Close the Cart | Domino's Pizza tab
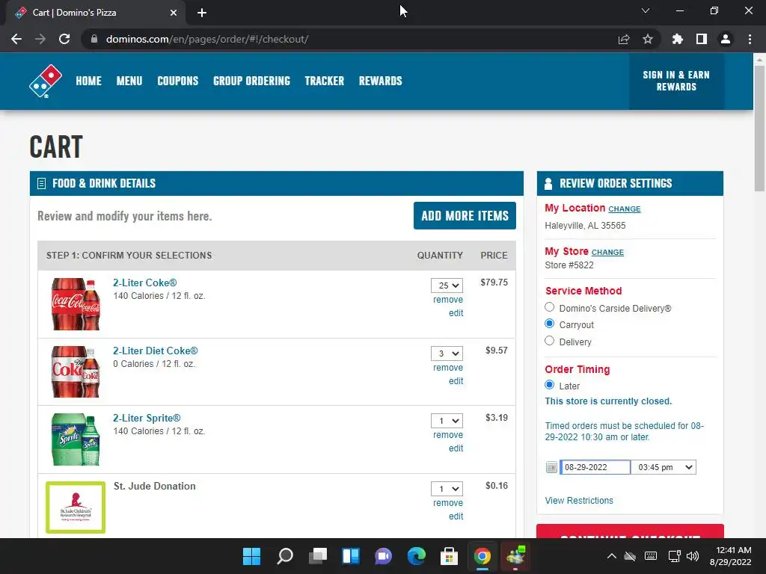Image resolution: width=766 pixels, height=574 pixels. (174, 13)
